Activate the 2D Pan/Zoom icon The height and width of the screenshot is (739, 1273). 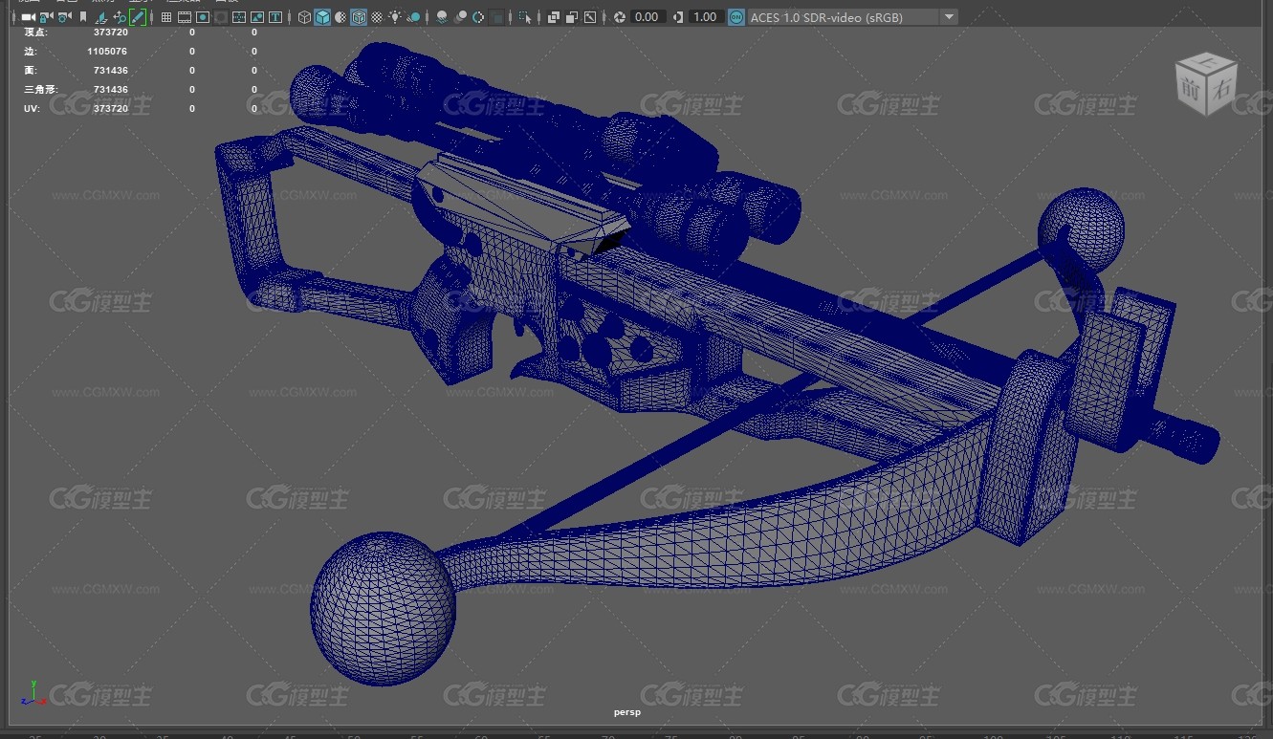(x=120, y=17)
